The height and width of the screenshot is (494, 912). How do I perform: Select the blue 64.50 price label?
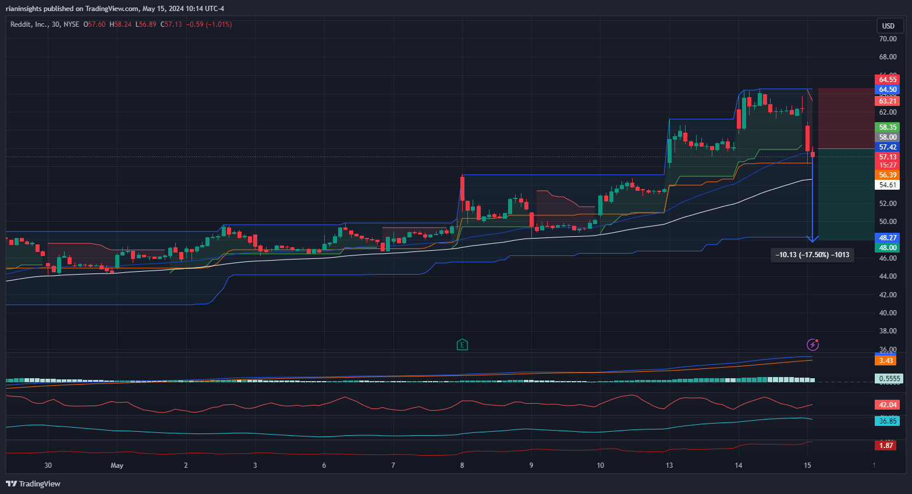point(888,90)
